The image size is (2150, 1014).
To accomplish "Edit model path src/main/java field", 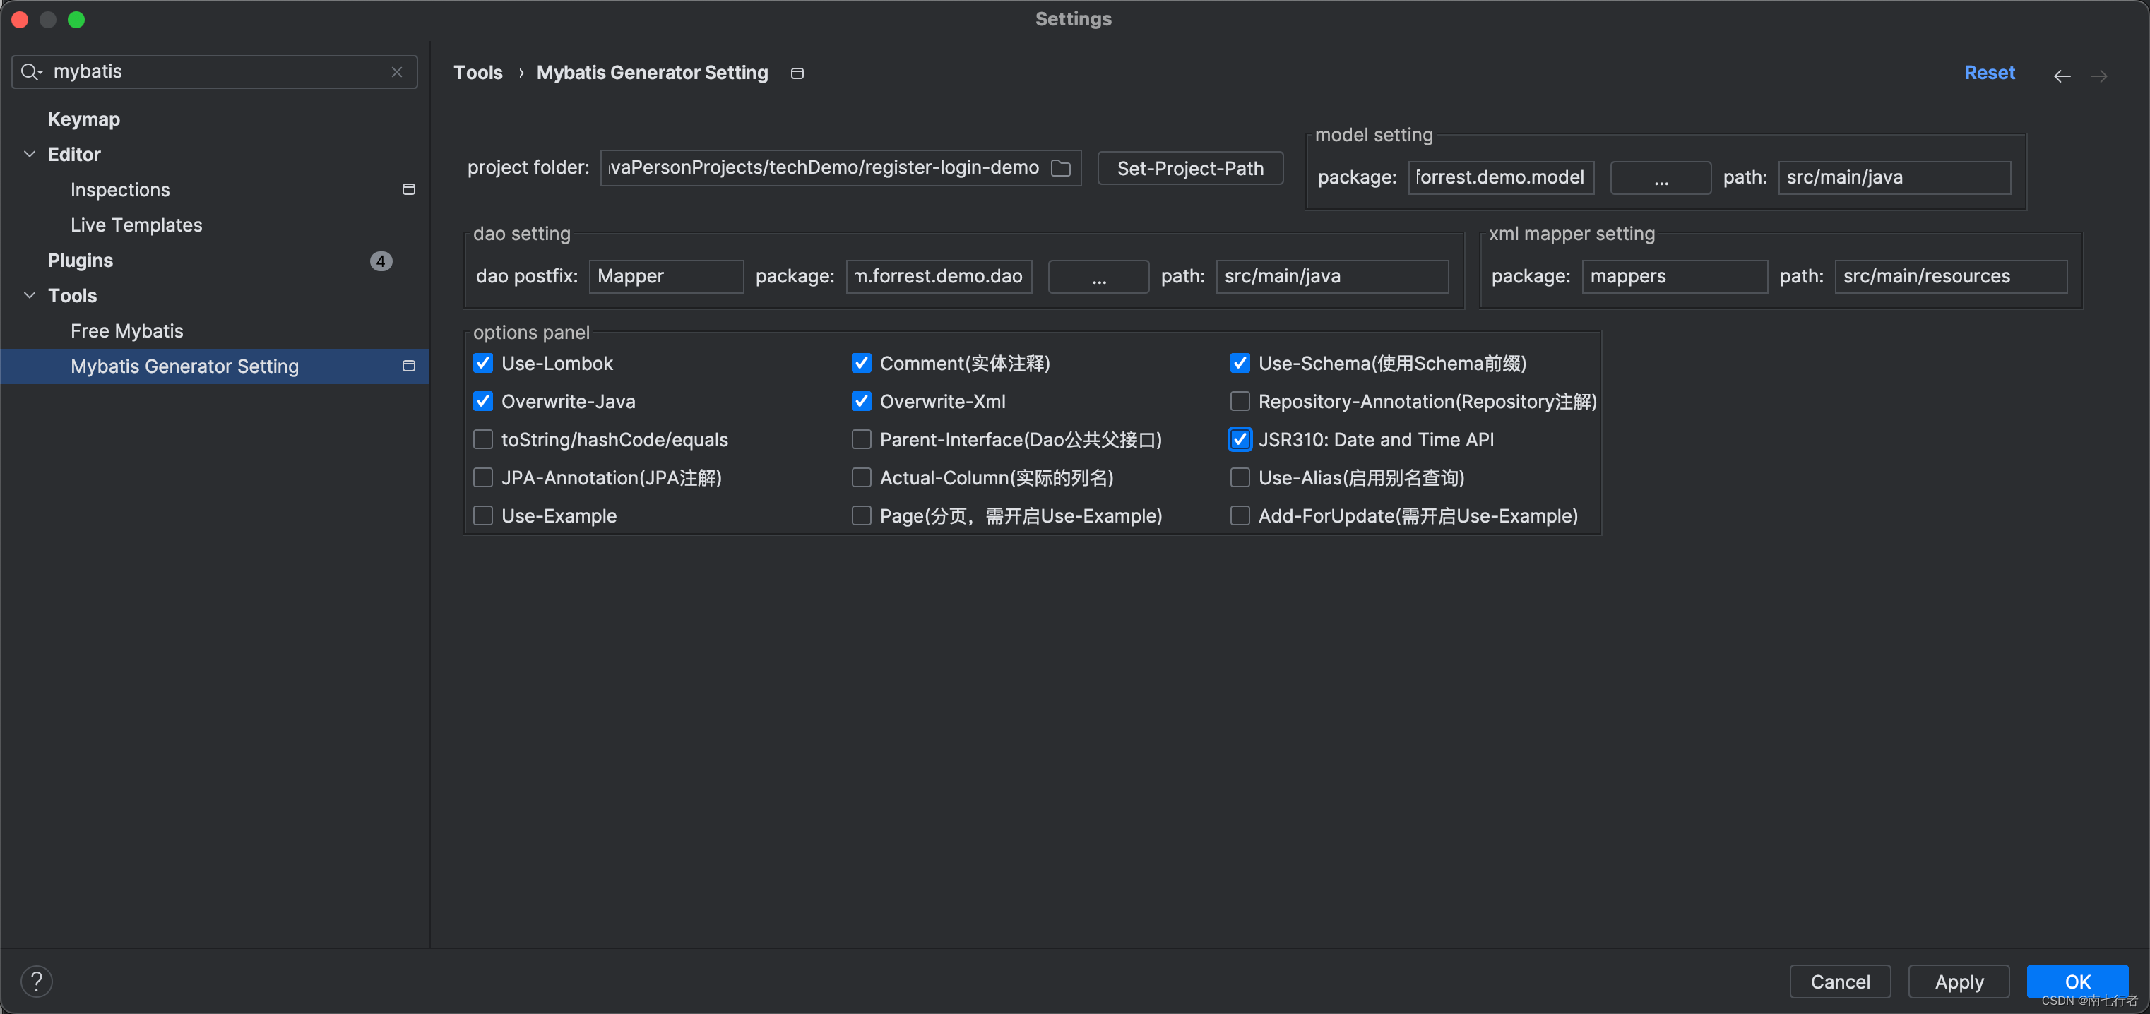I will click(x=1894, y=178).
